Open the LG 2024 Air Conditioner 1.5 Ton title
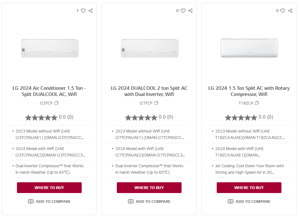Image resolution: width=299 pixels, height=217 pixels. pyautogui.click(x=49, y=91)
